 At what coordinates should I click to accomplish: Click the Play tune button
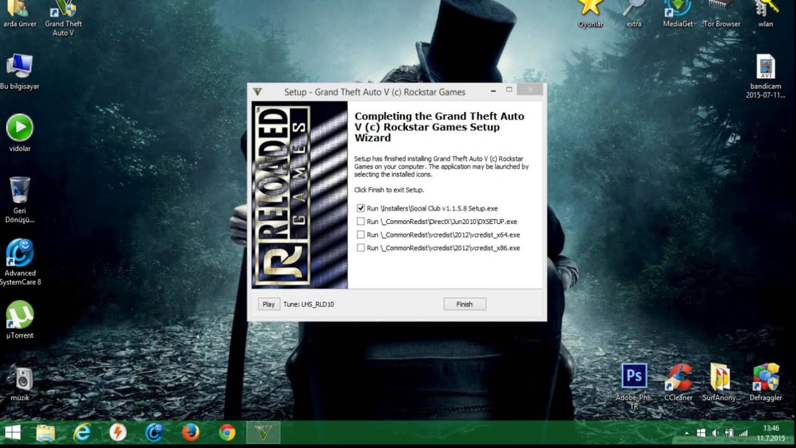[x=269, y=304]
